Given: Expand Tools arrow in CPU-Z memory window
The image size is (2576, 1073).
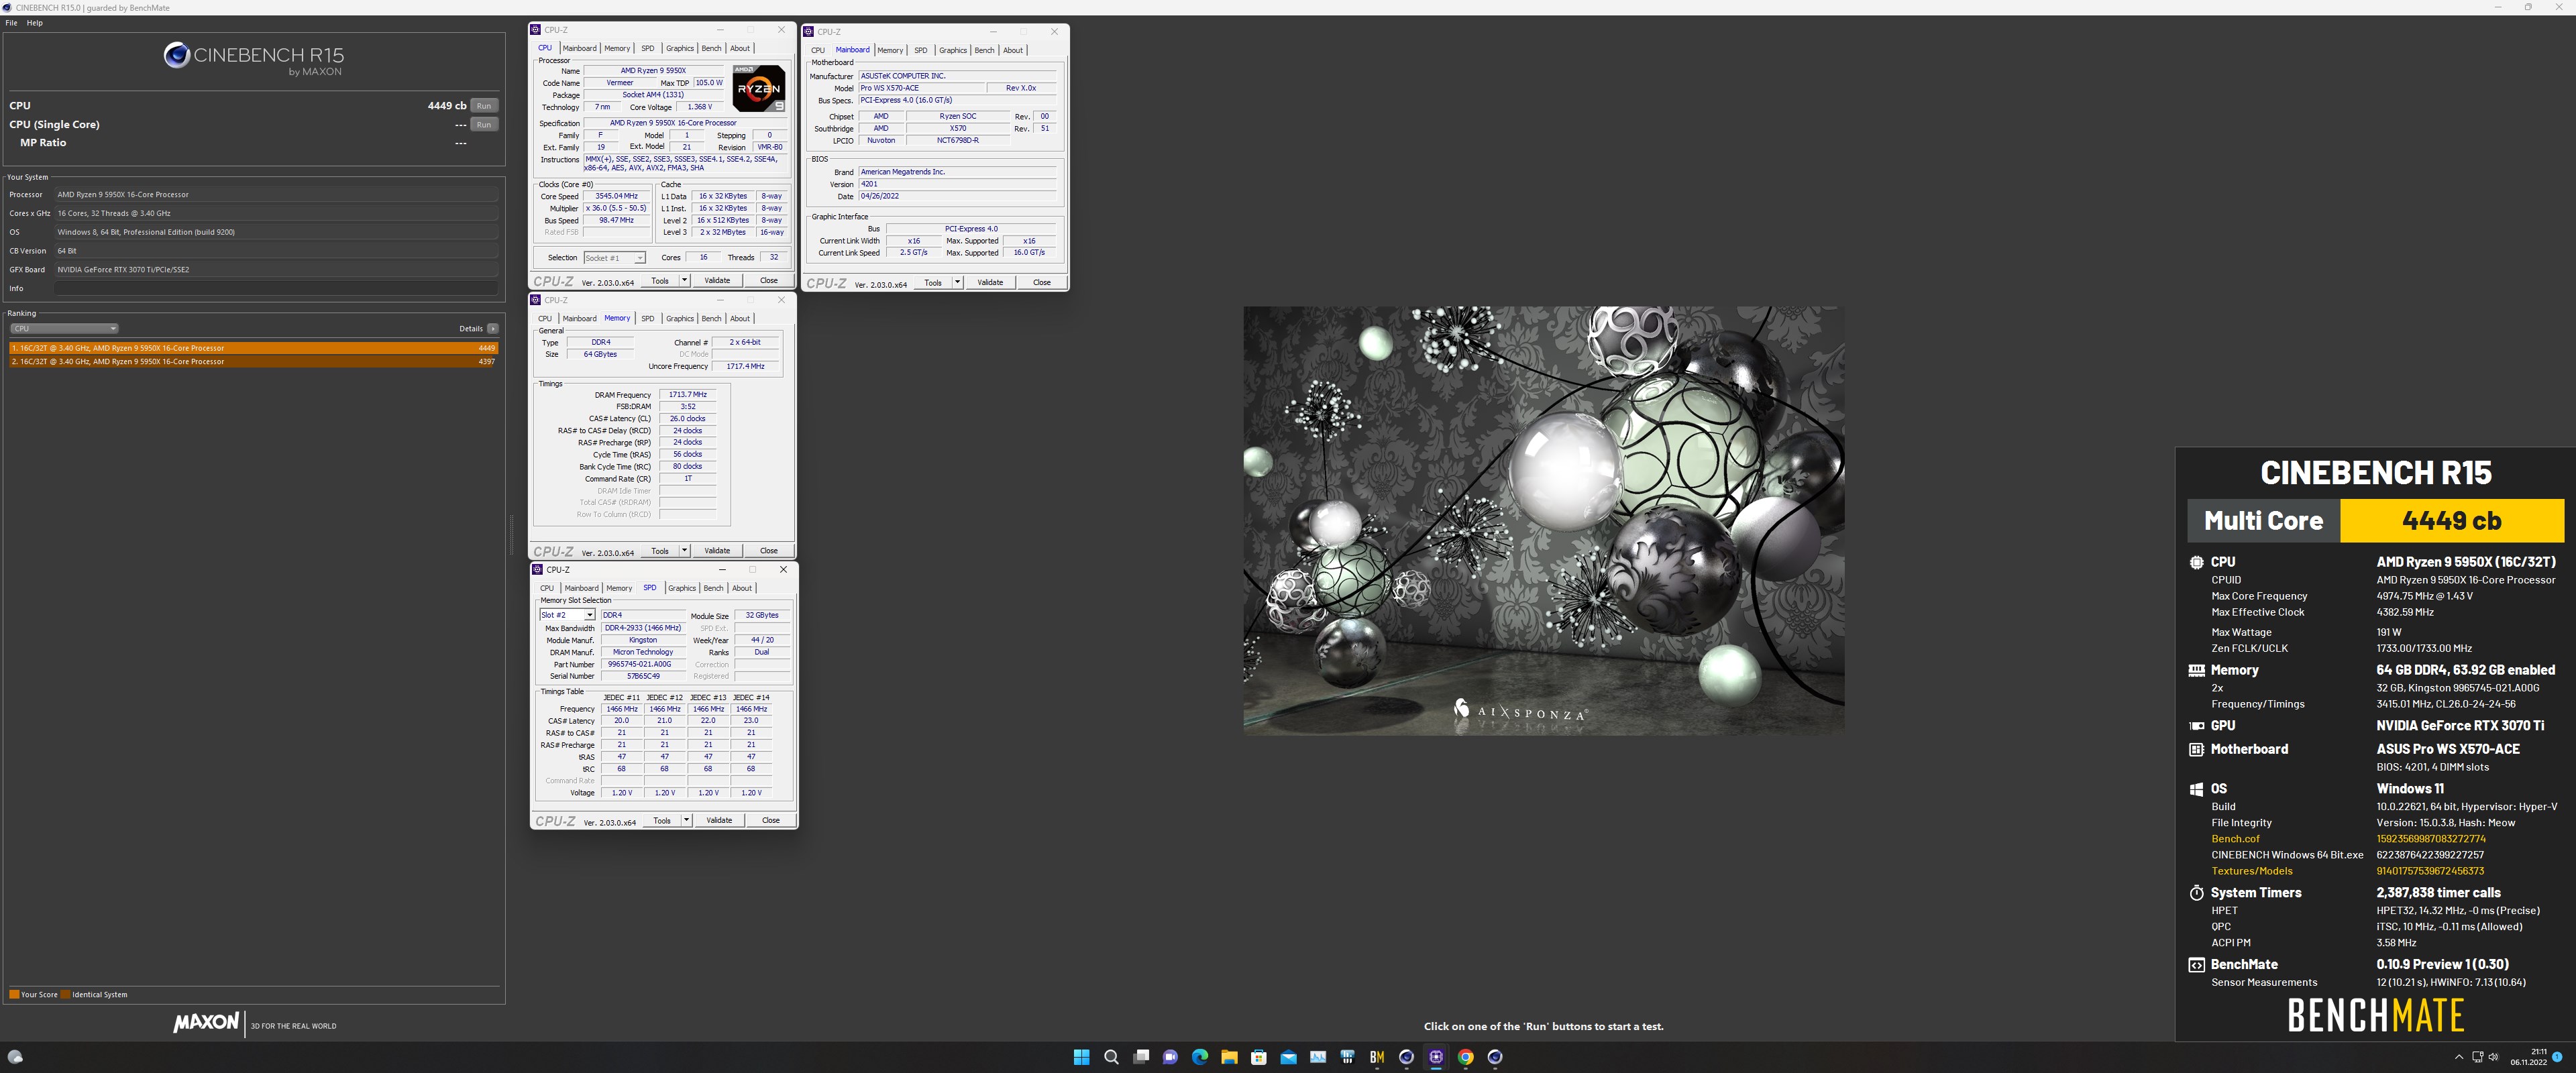Looking at the screenshot, I should [684, 550].
